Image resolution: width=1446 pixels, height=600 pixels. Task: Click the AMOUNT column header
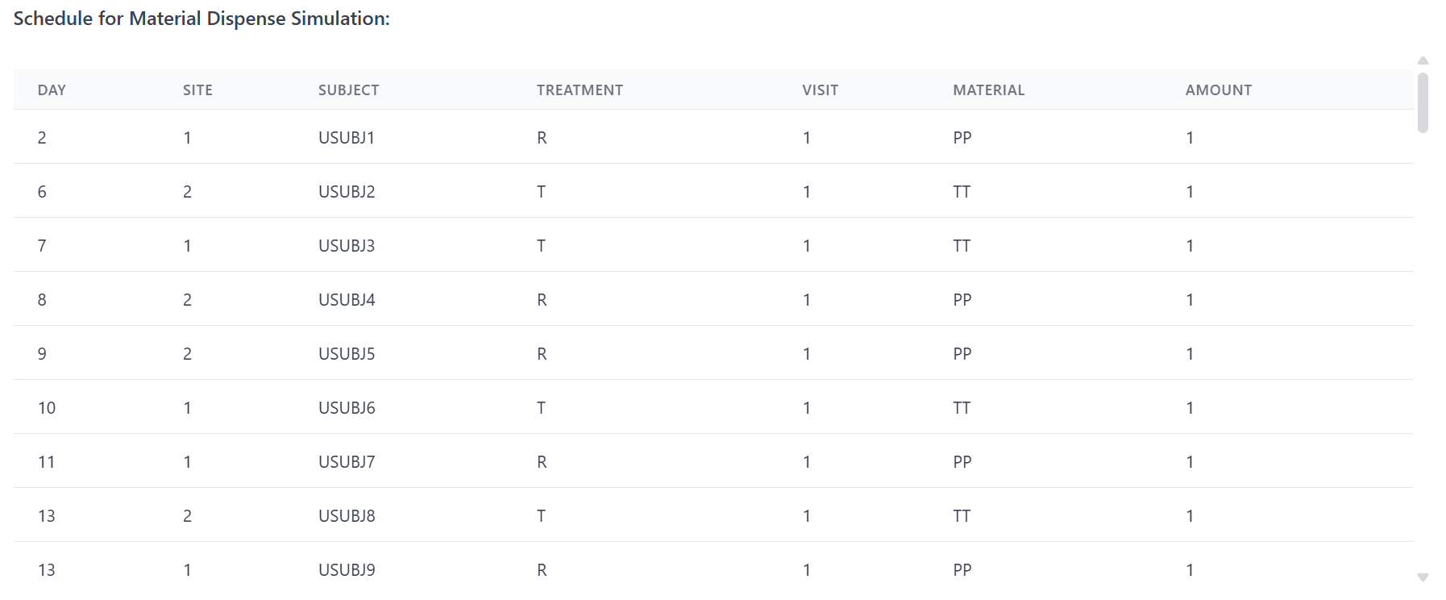1218,90
